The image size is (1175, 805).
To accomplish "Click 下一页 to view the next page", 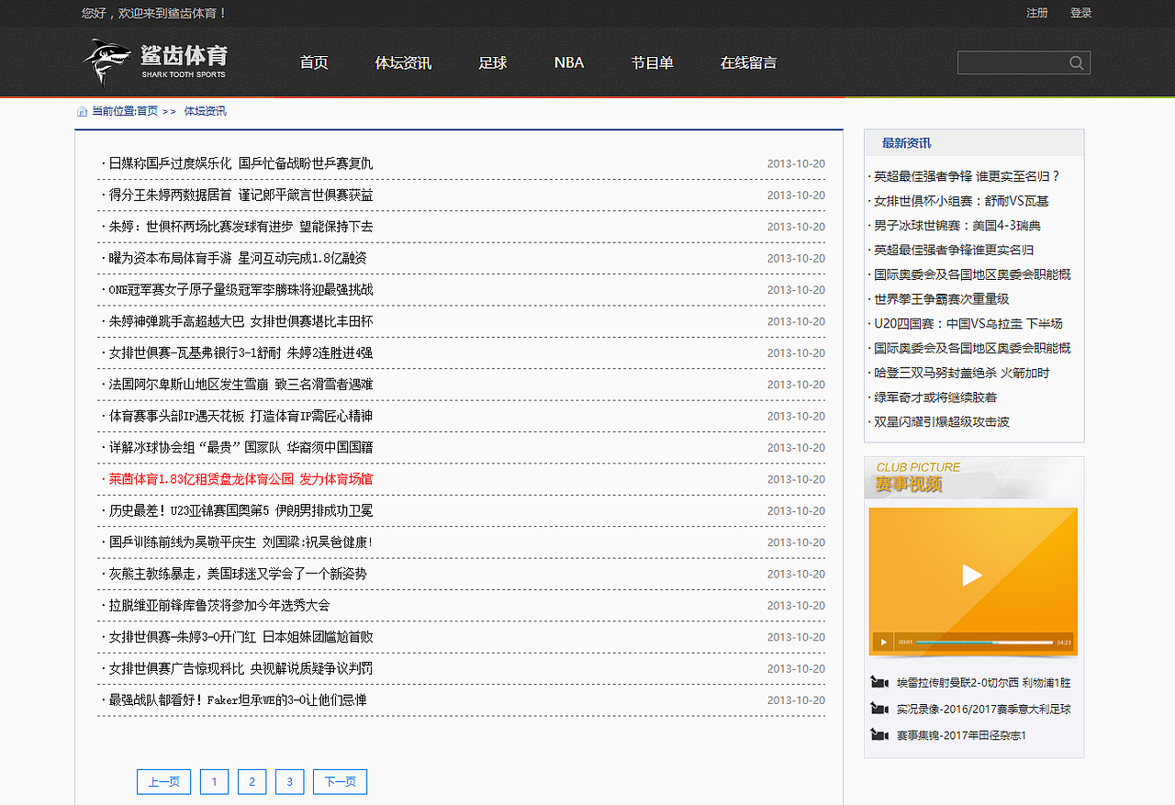I will [x=340, y=781].
